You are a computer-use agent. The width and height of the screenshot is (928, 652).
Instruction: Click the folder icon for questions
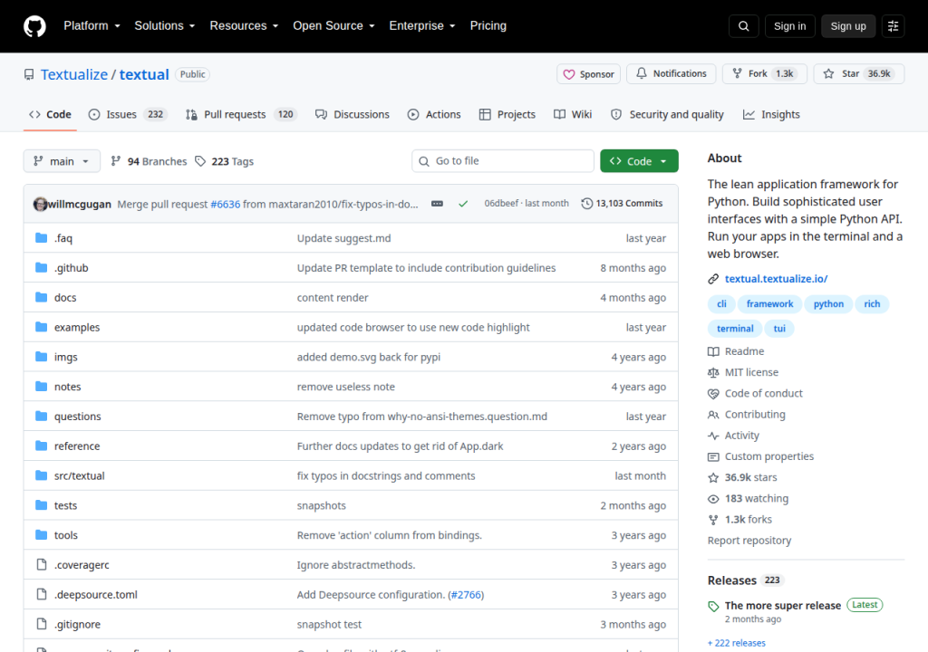pos(42,416)
